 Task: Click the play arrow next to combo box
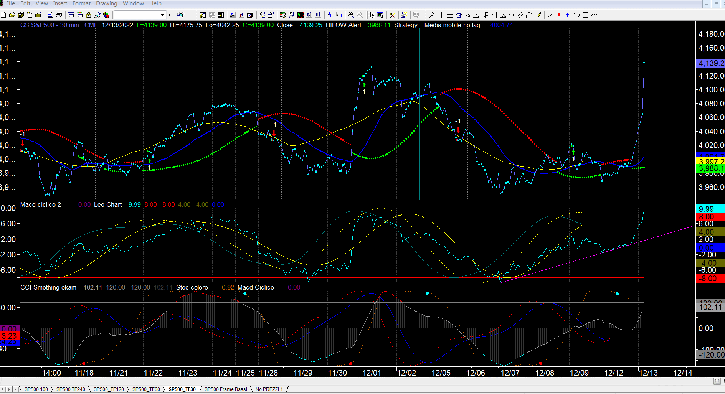[170, 15]
